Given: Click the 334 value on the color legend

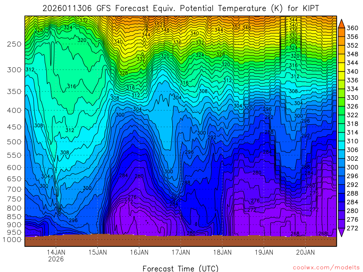Looking at the screenshot, I should point(352,89).
